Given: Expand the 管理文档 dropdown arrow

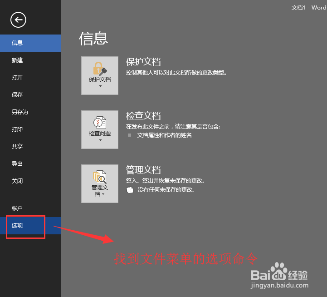Looking at the screenshot, I should coord(103,194).
